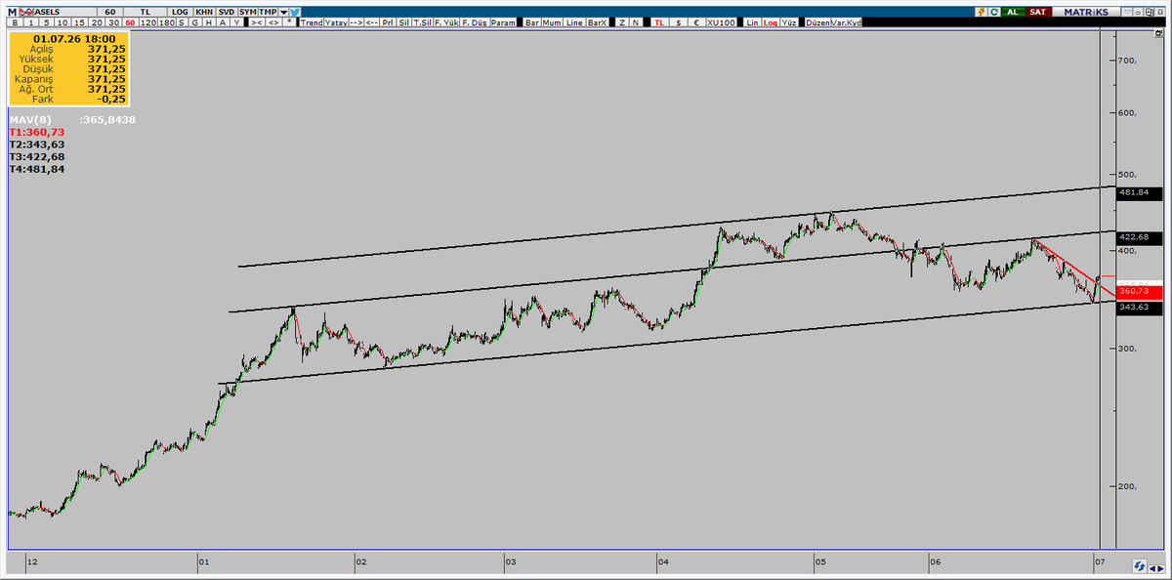1172x580 pixels.
Task: Open the Düzen layout menu
Action: tap(817, 22)
